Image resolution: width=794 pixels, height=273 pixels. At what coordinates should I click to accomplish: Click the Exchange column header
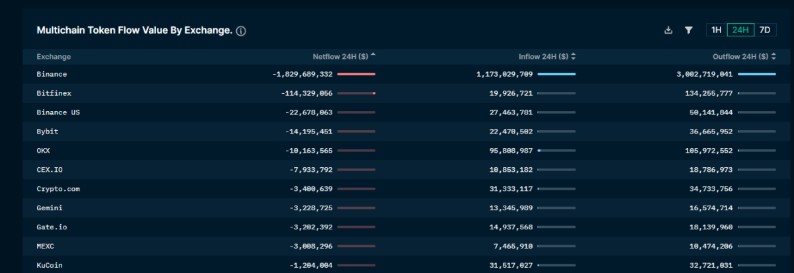click(54, 57)
